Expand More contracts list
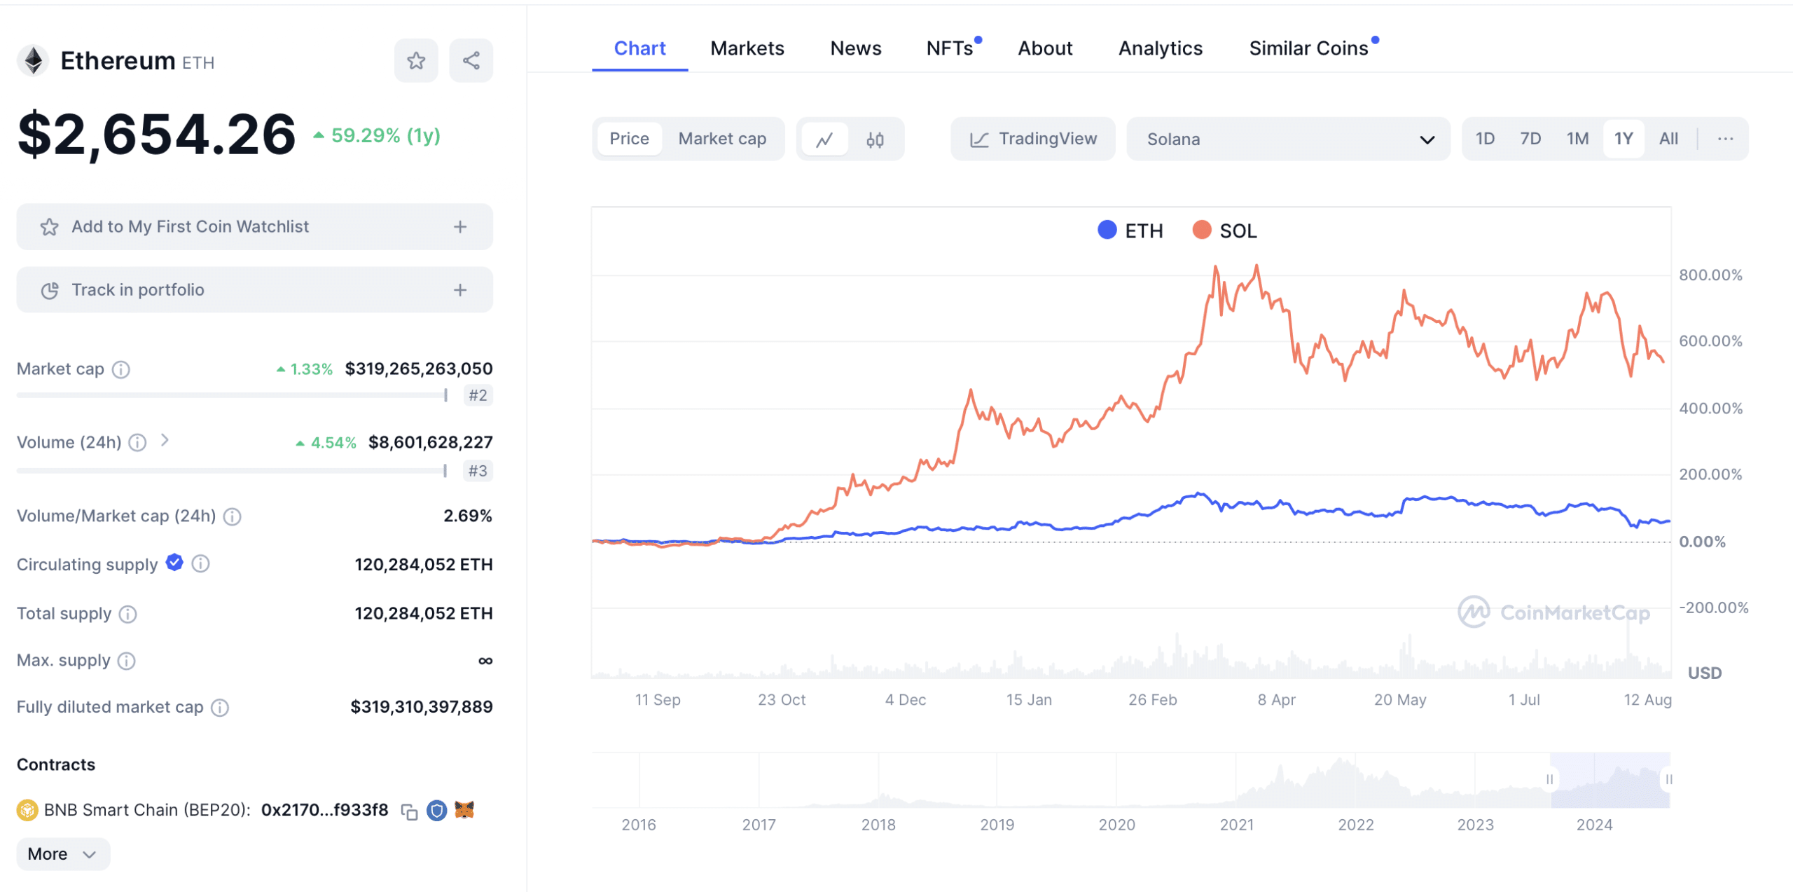This screenshot has height=892, width=1793. 62,855
